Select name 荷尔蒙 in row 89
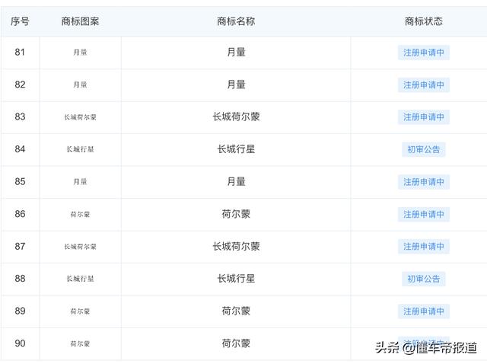 pyautogui.click(x=236, y=311)
